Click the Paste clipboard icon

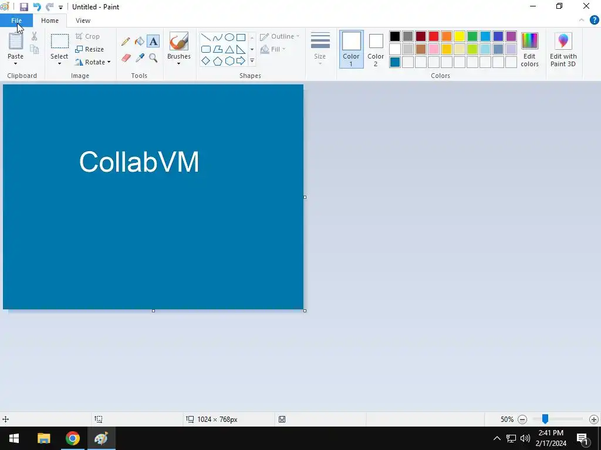[16, 41]
